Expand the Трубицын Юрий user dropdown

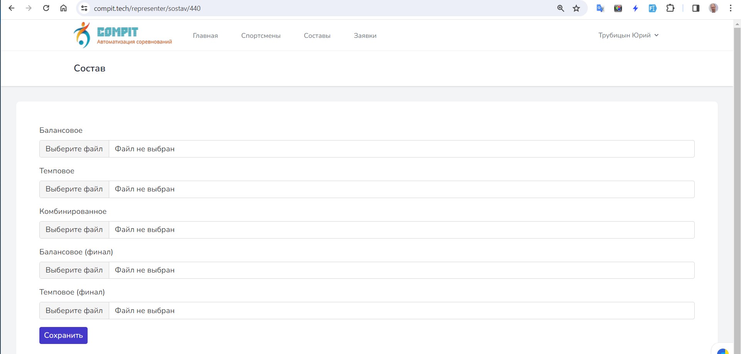coord(628,35)
